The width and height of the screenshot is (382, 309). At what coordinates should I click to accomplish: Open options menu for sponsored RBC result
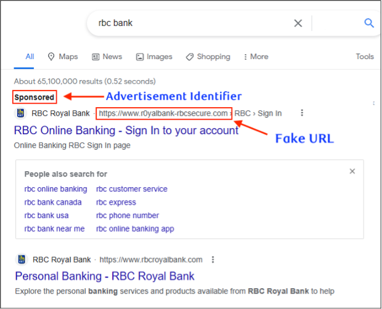point(302,113)
